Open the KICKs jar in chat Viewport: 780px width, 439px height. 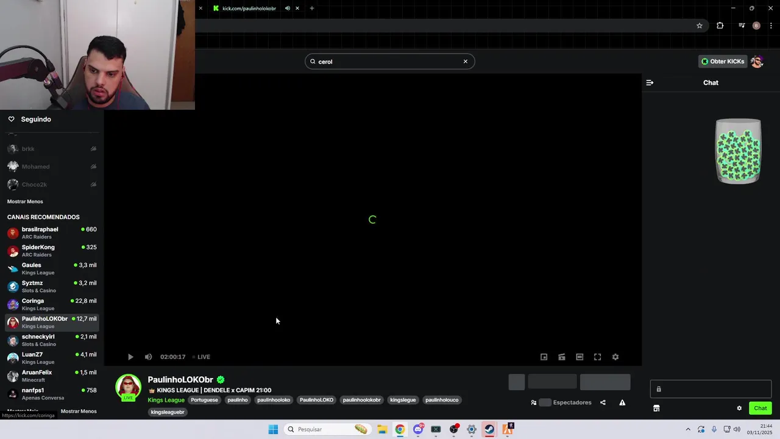738,151
